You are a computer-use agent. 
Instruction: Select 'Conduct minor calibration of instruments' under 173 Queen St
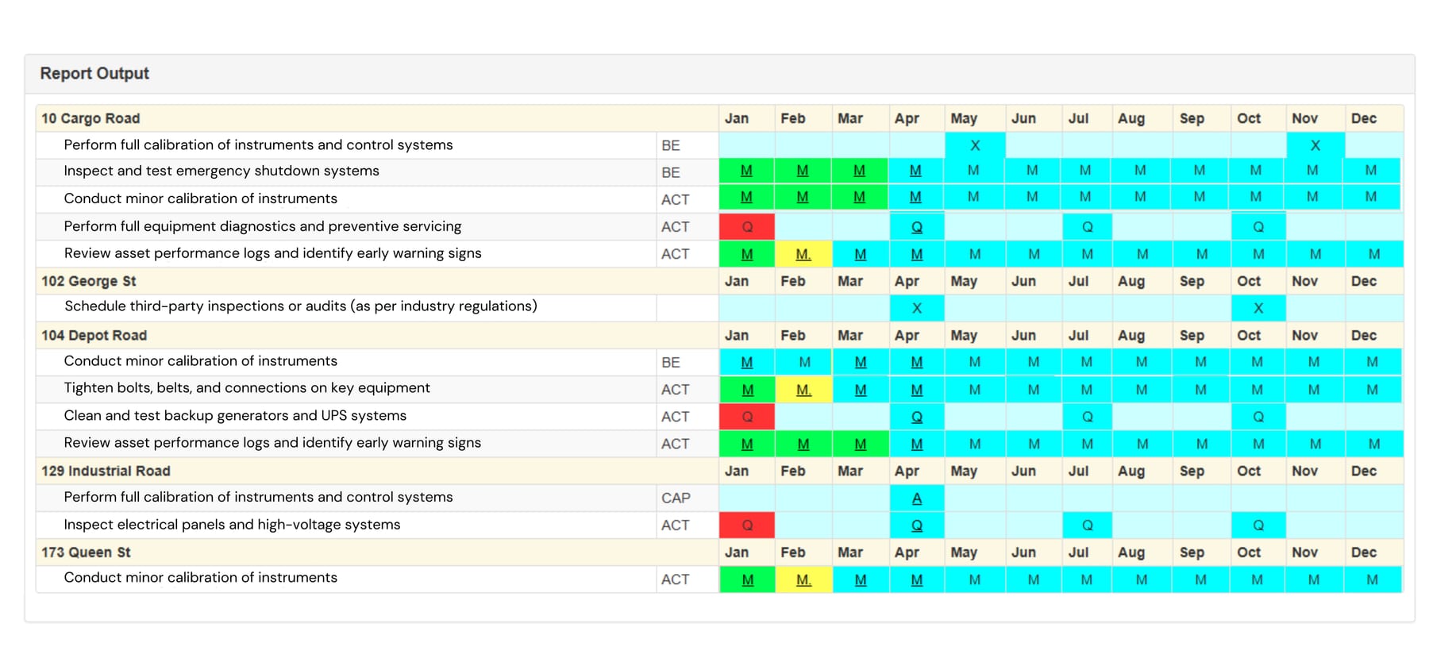coord(201,578)
